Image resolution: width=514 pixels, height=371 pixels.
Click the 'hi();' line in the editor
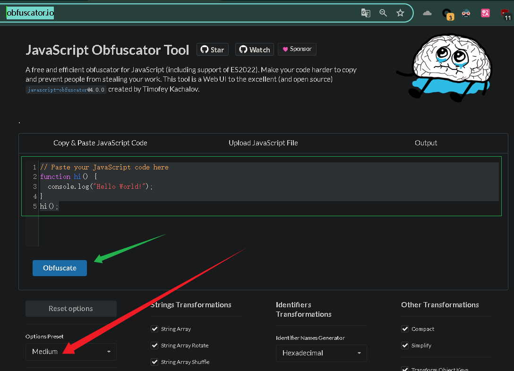49,206
